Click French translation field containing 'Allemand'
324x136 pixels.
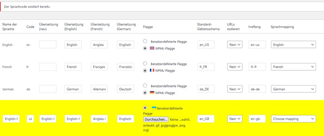click(99, 89)
